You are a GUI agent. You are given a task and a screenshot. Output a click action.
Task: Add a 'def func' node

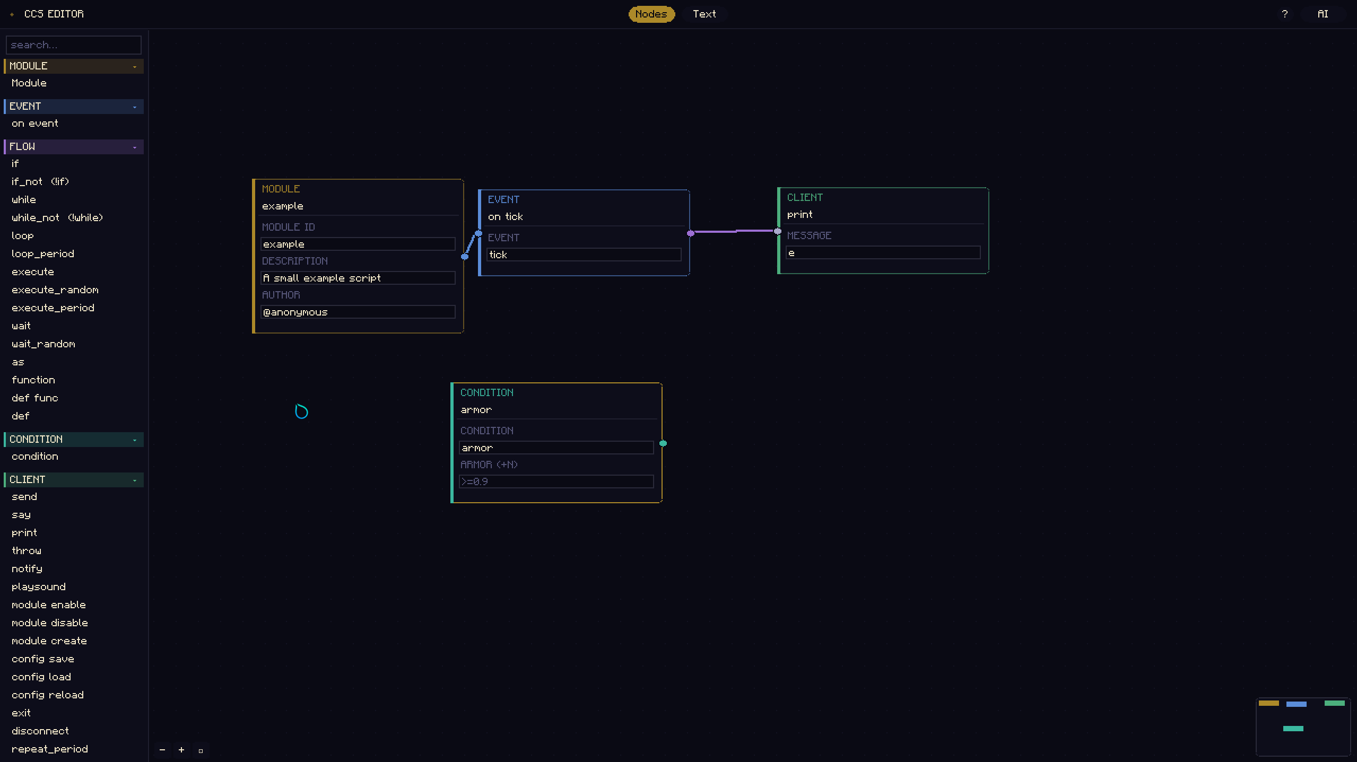[74, 398]
